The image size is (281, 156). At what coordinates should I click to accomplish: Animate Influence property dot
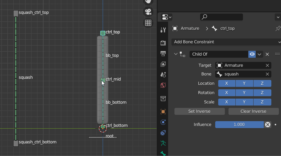276,124
